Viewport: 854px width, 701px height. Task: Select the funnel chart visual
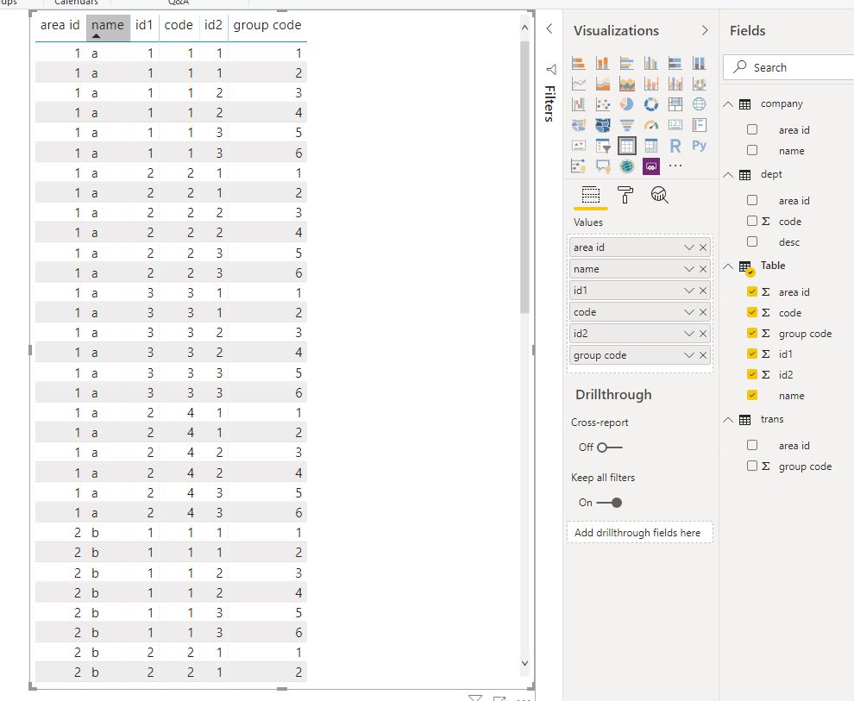[x=627, y=125]
